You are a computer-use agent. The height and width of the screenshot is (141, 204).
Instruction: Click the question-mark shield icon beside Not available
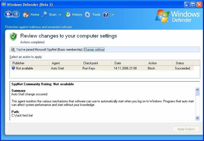tap(13, 68)
